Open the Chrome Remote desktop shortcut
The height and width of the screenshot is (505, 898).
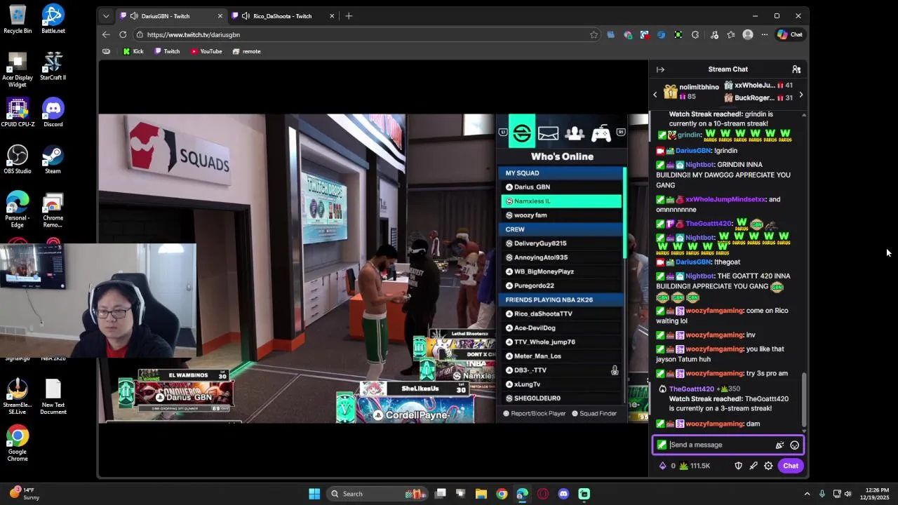[53, 210]
